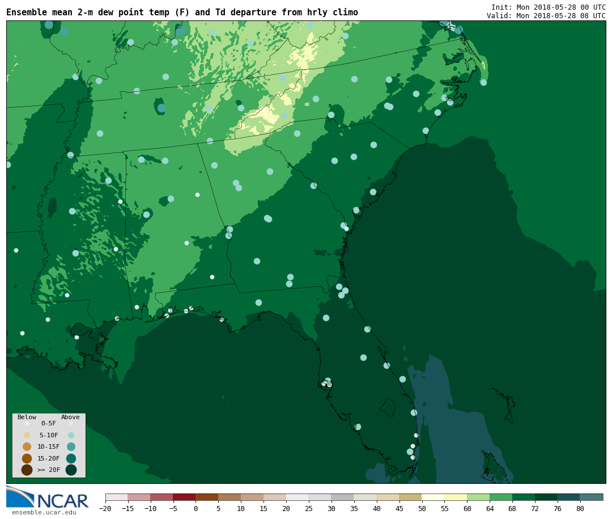Click the '64' colorbar tick label
This screenshot has height=519, width=612.
490,508
